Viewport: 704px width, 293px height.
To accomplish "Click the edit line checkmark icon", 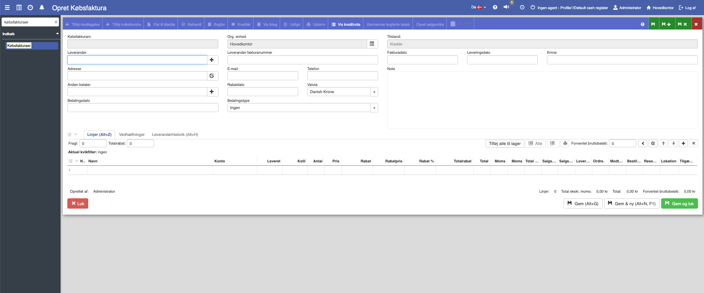I will (653, 143).
